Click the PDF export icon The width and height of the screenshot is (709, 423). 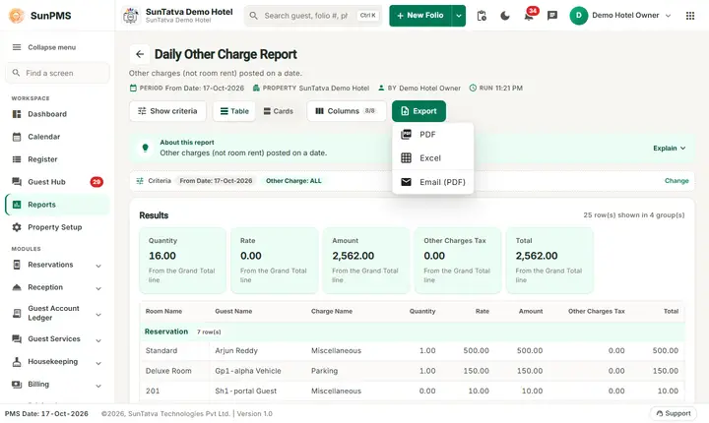(x=406, y=134)
